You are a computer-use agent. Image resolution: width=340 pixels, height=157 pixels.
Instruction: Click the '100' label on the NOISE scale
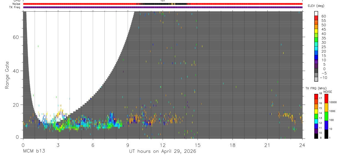click(x=332, y=120)
